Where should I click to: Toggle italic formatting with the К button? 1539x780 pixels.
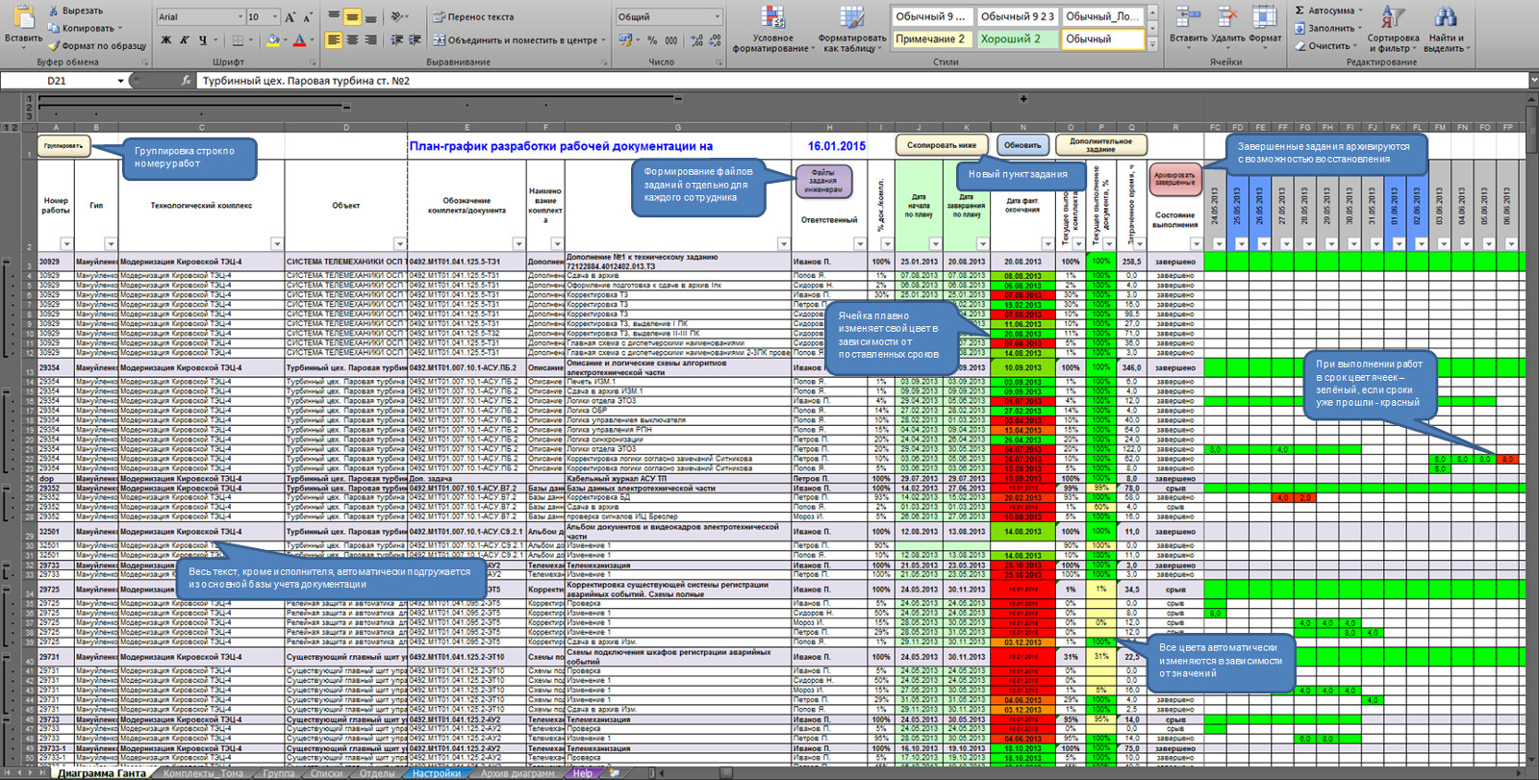pos(184,40)
